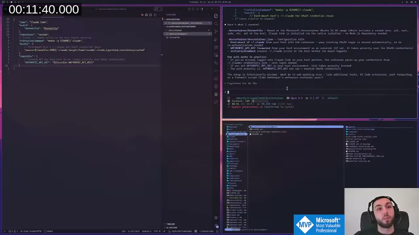The width and height of the screenshot is (419, 235).
Task: Click the Zen status bar item
Action: pyautogui.click(x=124, y=231)
